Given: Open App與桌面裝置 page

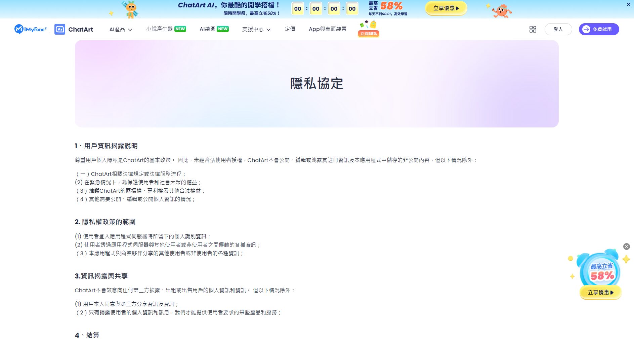Looking at the screenshot, I should [x=328, y=29].
